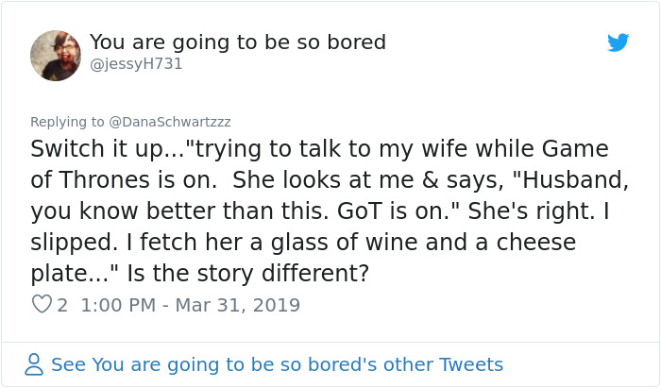This screenshot has width=661, height=388.
Task: Open the author's profile picture
Action: 56,55
